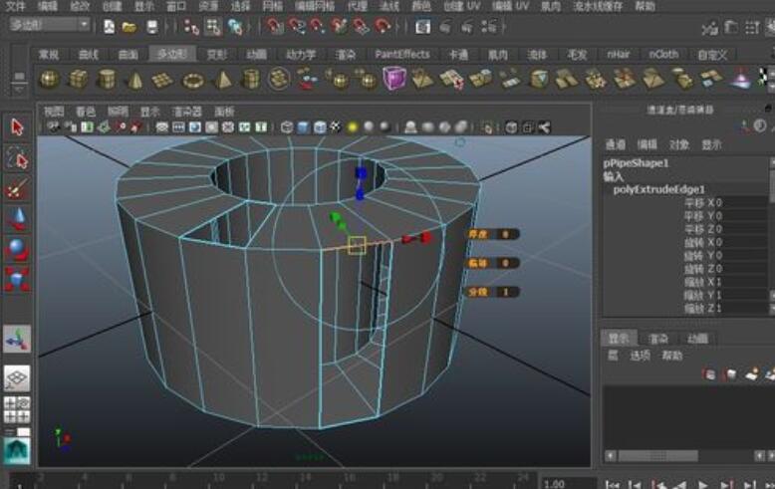This screenshot has height=489, width=775.
Task: Click the 分段 divisions value field
Action: pos(506,292)
